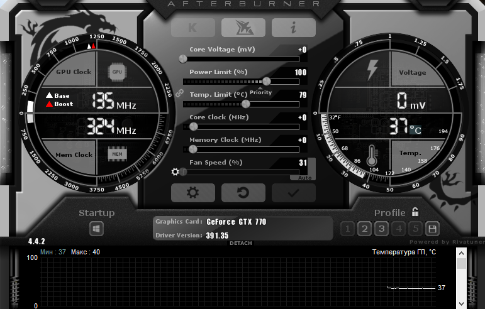Apply settings with the checkmark button

[x=294, y=193]
